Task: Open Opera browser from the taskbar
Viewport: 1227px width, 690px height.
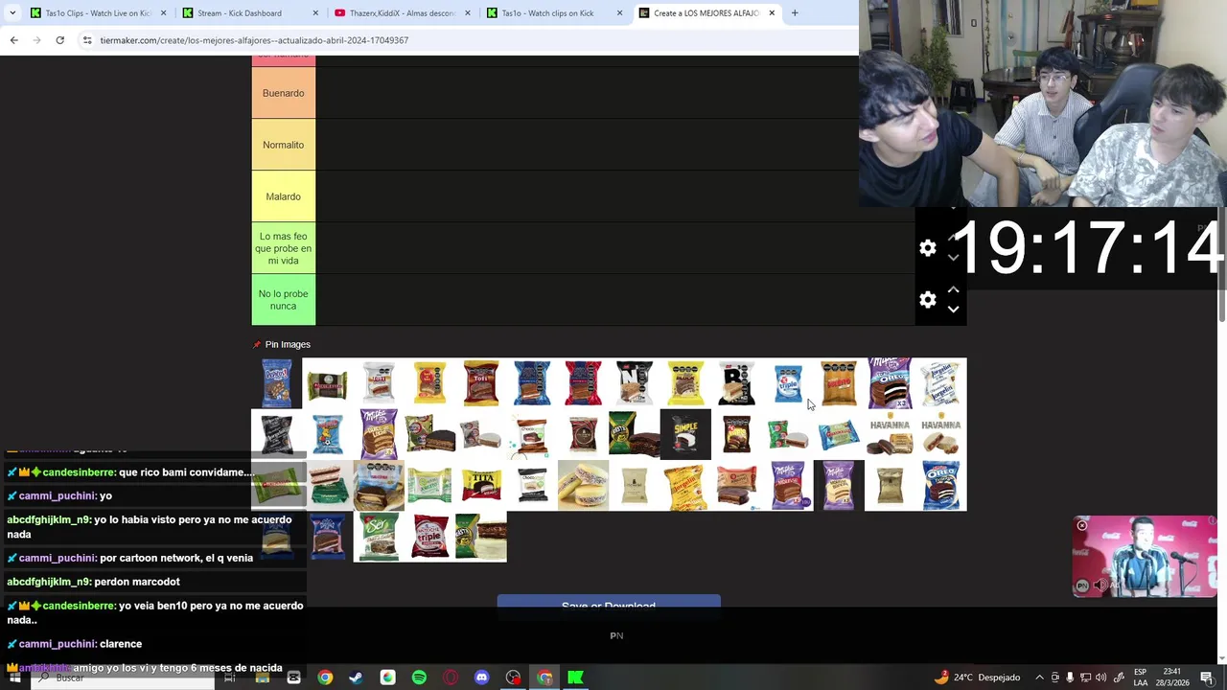Action: point(451,678)
